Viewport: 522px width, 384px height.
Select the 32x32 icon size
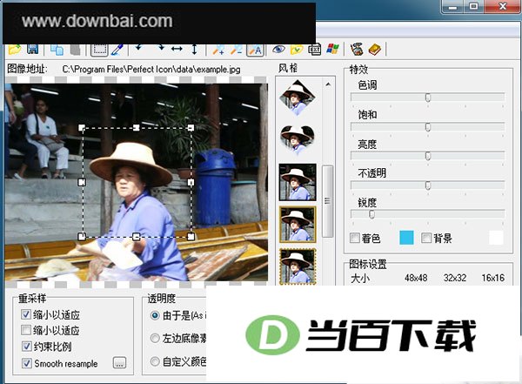click(x=455, y=278)
